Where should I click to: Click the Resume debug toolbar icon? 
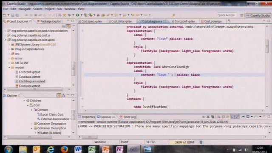(x=26, y=15)
